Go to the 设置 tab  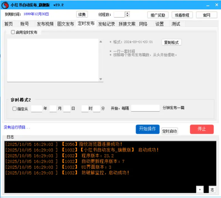tap(159, 24)
